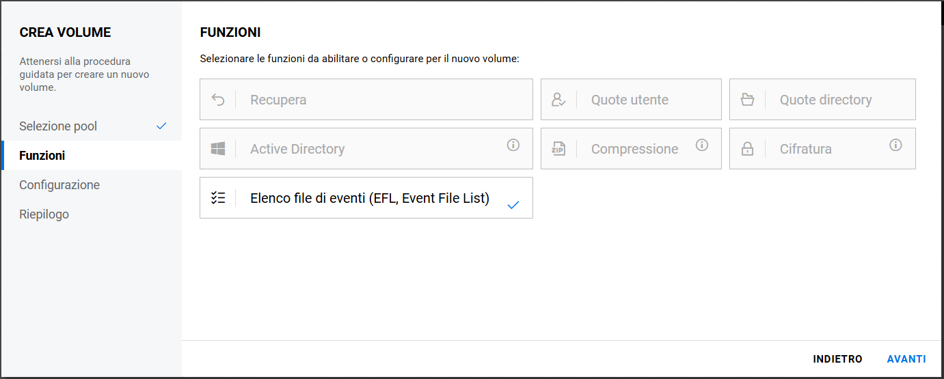The width and height of the screenshot is (944, 379).
Task: Click the Quote utente user icon
Action: point(558,100)
